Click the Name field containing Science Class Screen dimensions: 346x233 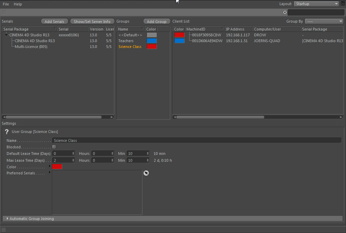(197, 140)
